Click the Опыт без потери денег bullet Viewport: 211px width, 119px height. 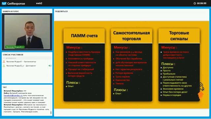[175, 92]
